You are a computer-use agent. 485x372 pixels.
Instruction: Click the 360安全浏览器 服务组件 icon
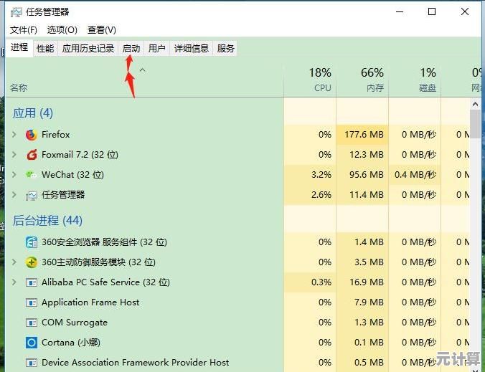click(31, 242)
